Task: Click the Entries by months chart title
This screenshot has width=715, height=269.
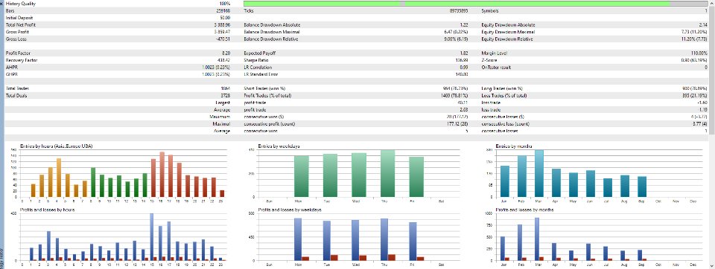Action: coord(513,146)
